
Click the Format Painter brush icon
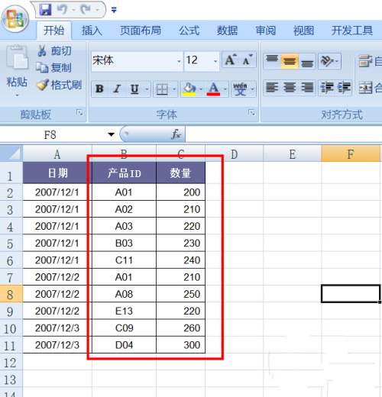click(x=42, y=85)
